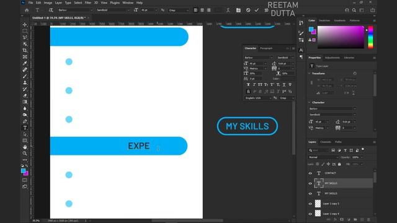
Task: Click the layer style fx icon
Action: tap(335, 220)
